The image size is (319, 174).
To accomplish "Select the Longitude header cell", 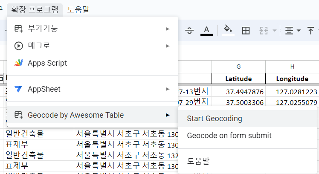I will point(292,78).
